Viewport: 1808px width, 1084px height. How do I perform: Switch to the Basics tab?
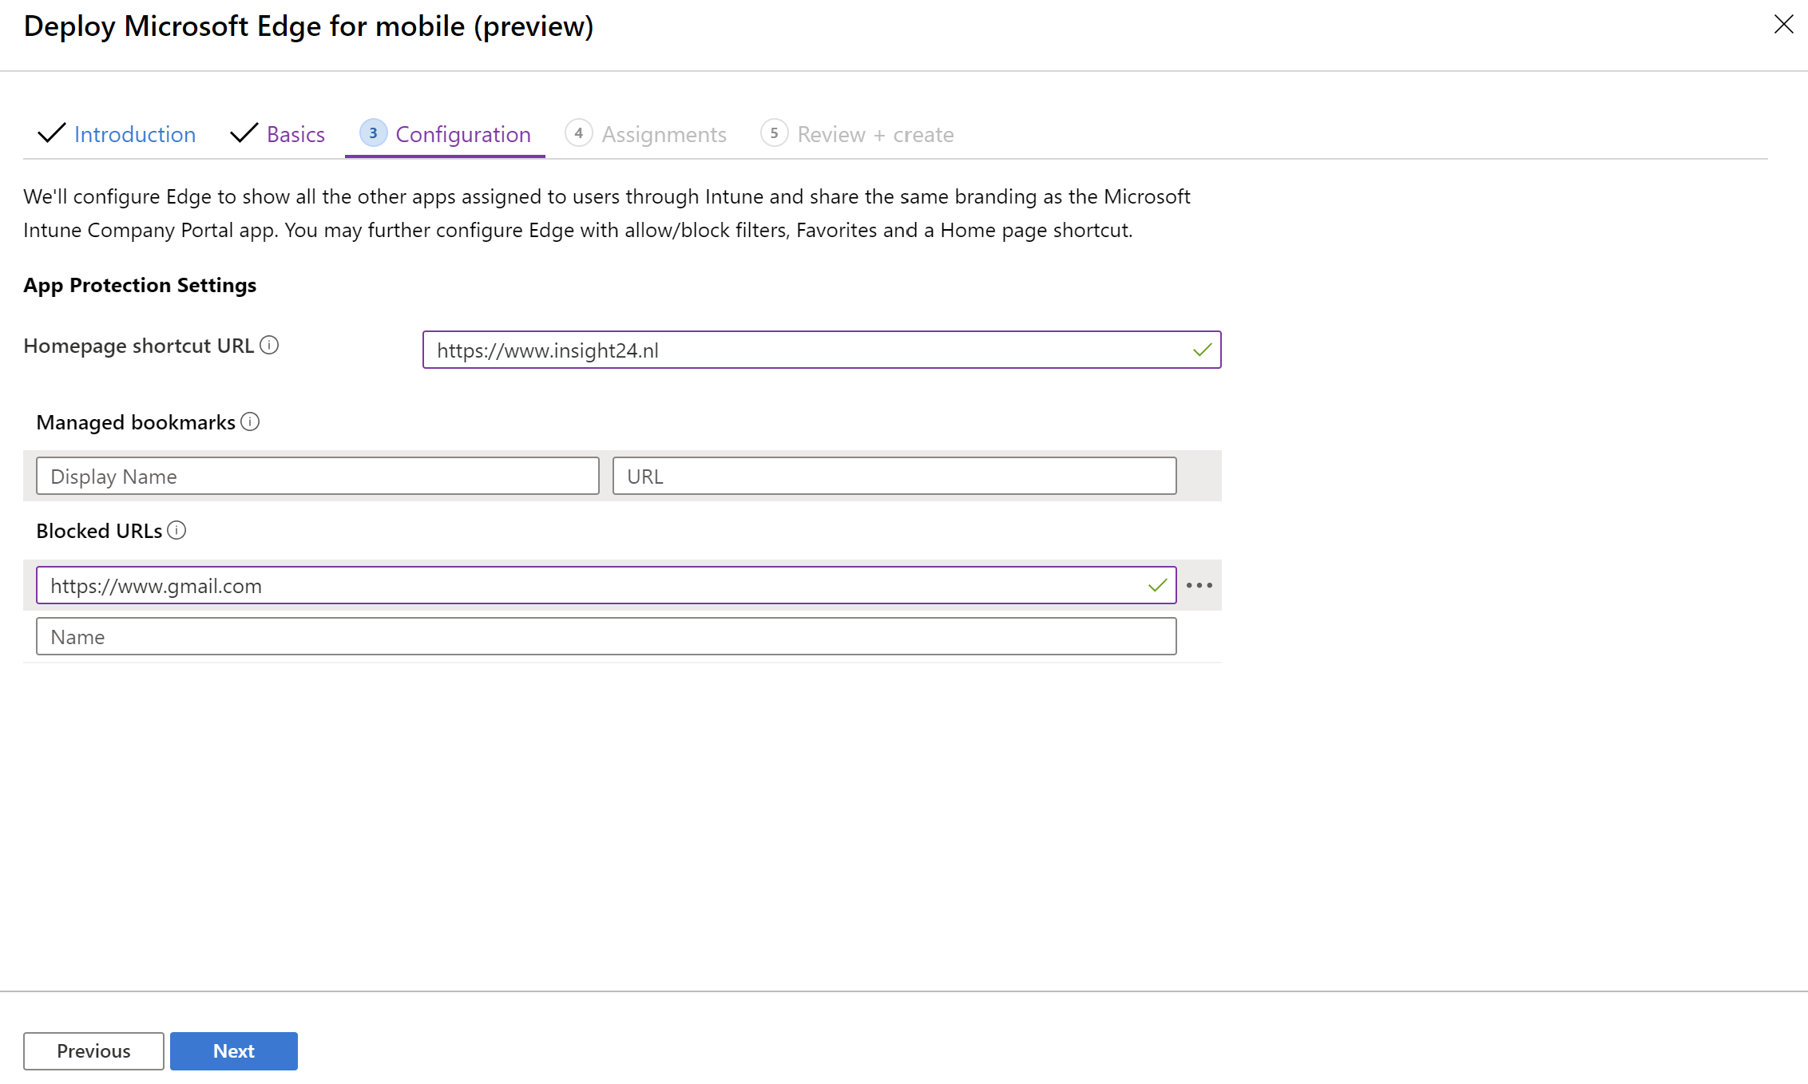[x=295, y=134]
